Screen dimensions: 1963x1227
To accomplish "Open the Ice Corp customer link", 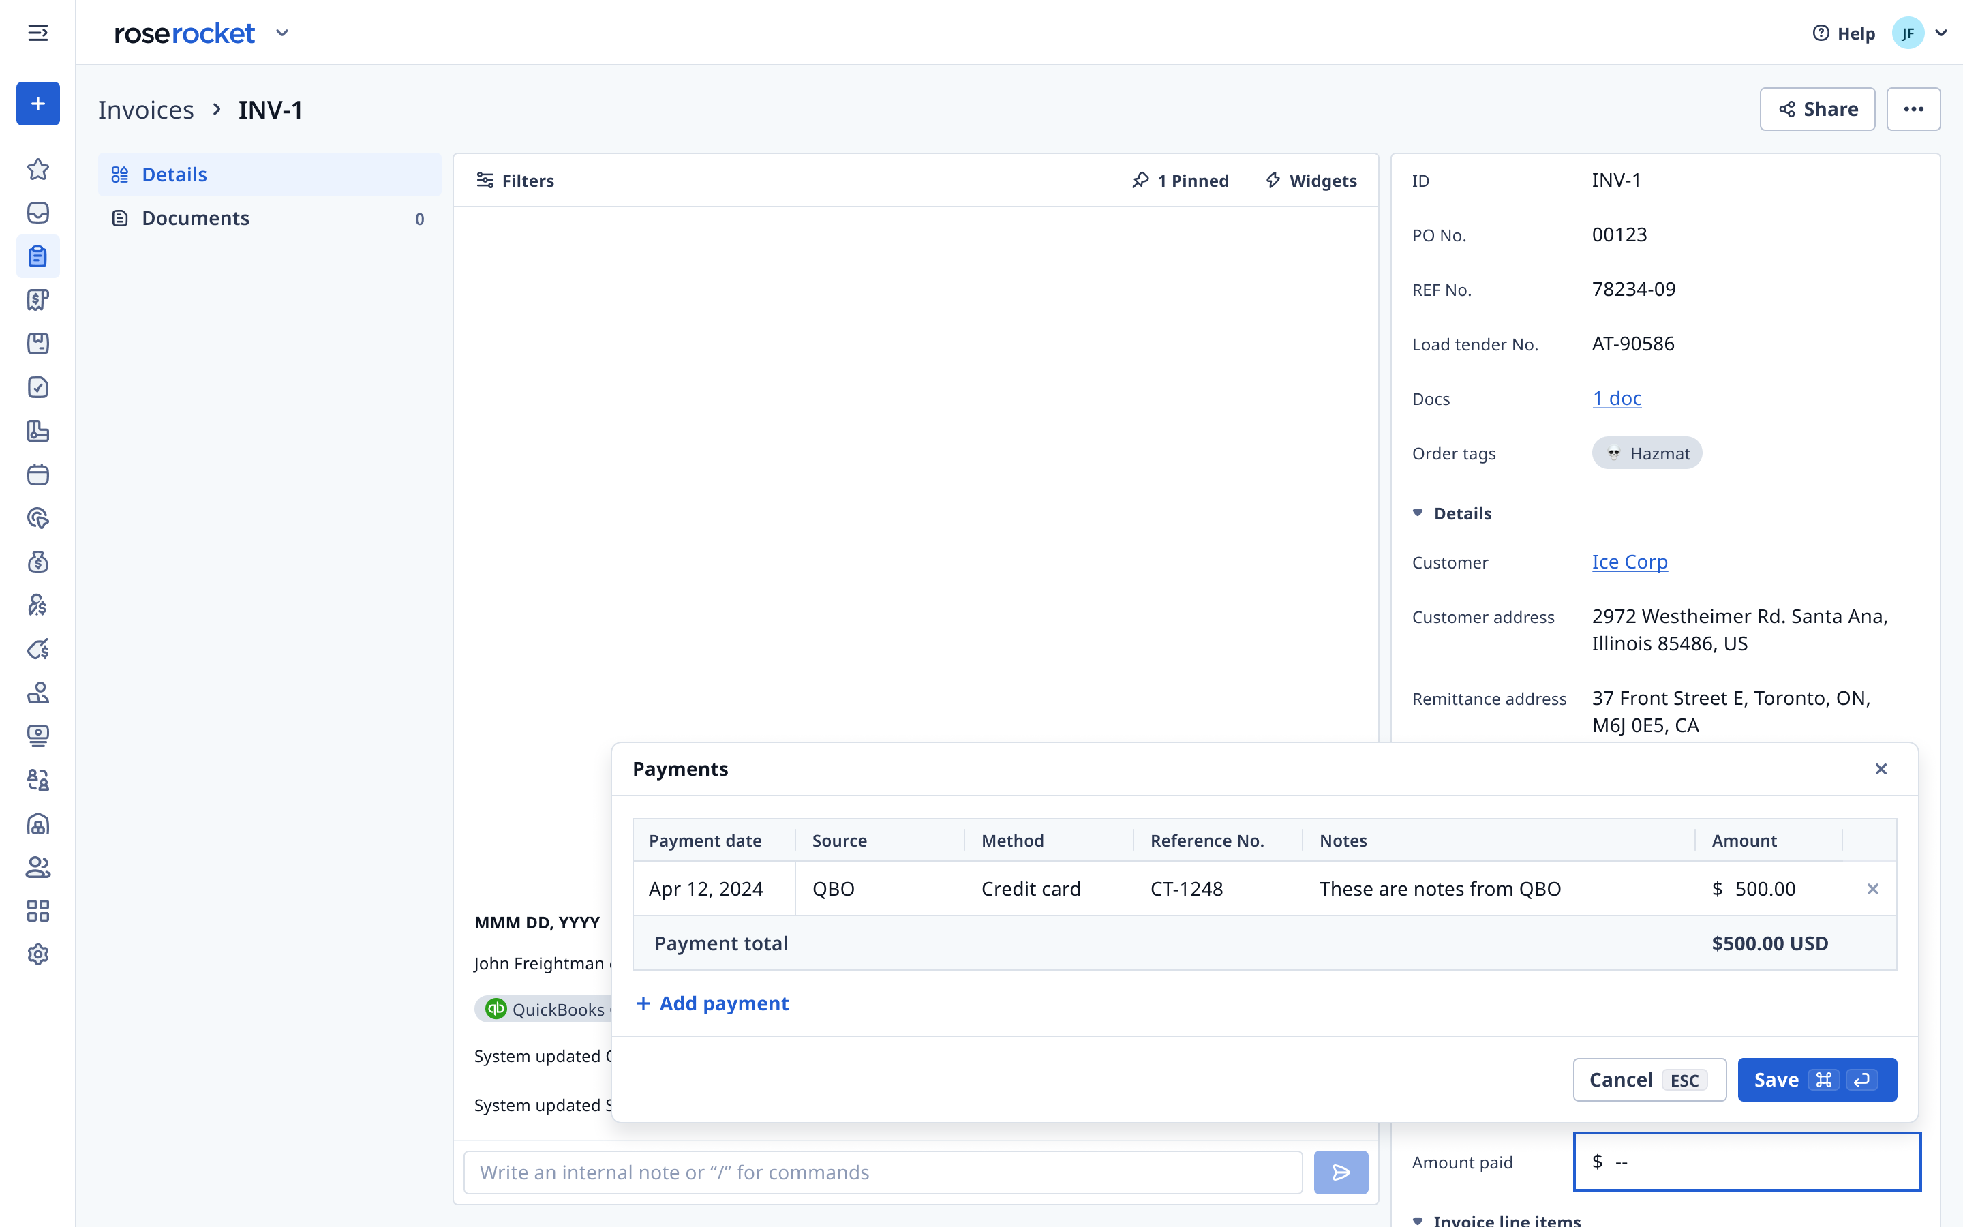I will pyautogui.click(x=1630, y=562).
